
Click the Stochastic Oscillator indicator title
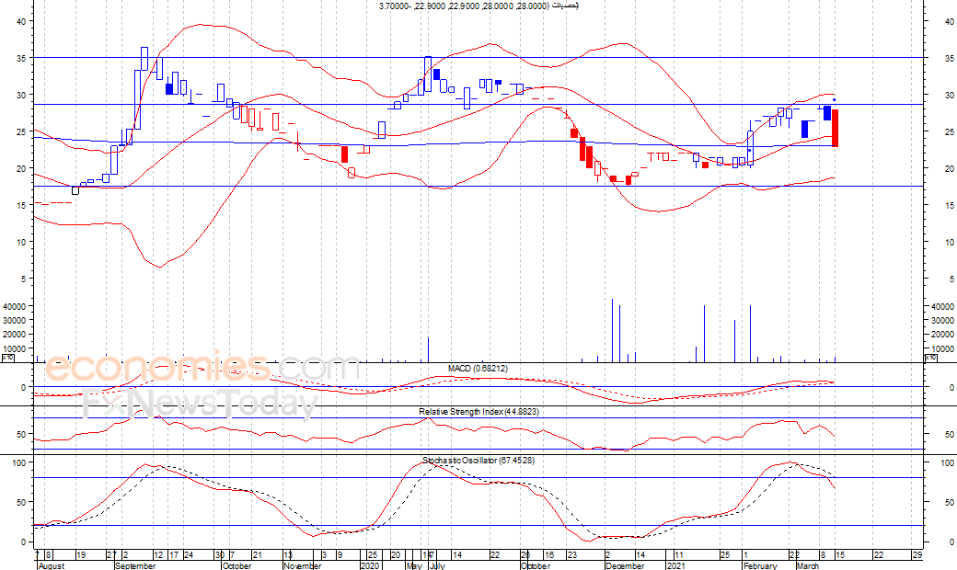click(478, 459)
